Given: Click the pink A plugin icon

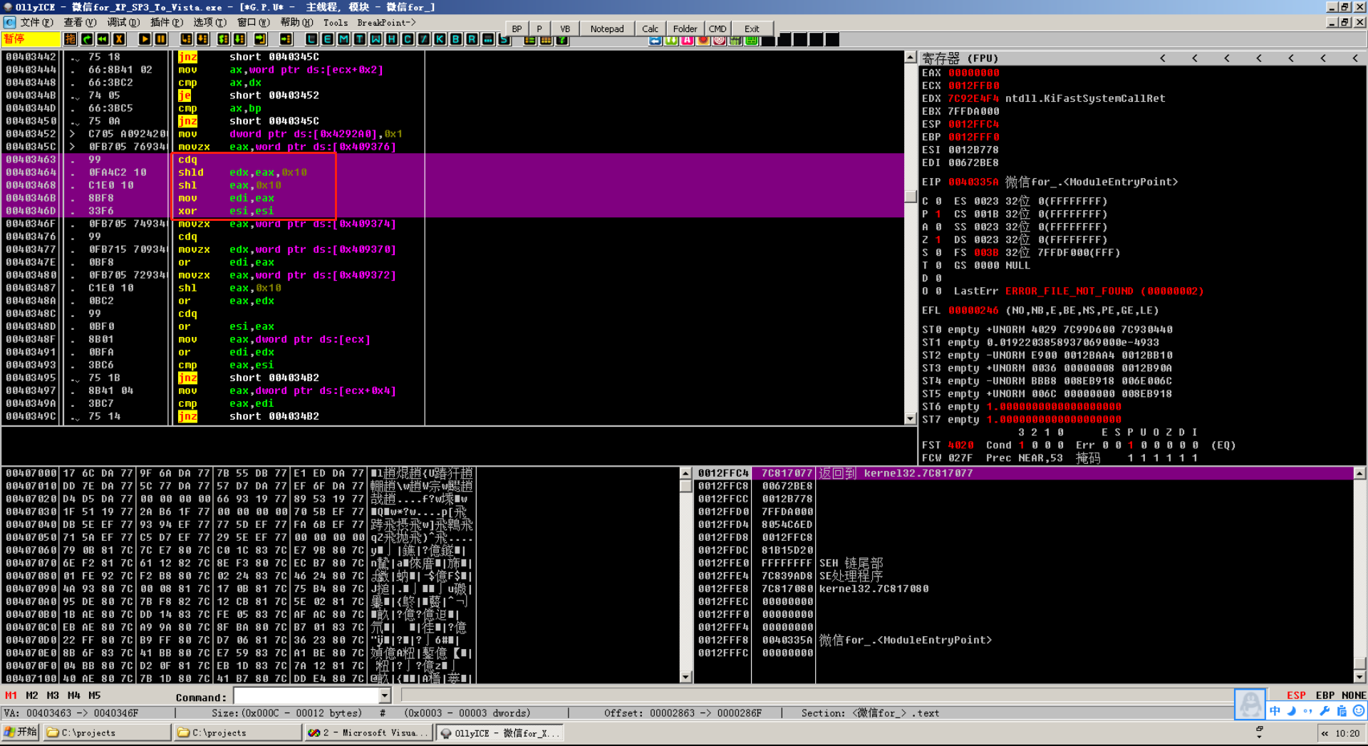Looking at the screenshot, I should [x=688, y=41].
